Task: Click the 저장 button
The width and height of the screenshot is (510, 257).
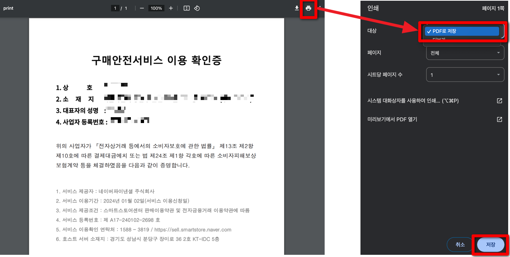Action: click(491, 245)
